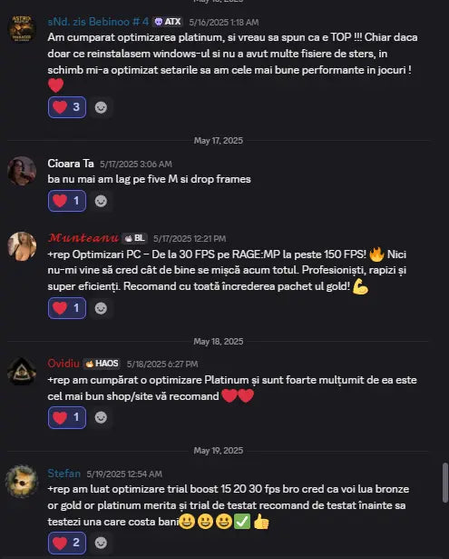Toggle heart reaction on Munteanu's message
449x559 pixels.
tap(67, 308)
